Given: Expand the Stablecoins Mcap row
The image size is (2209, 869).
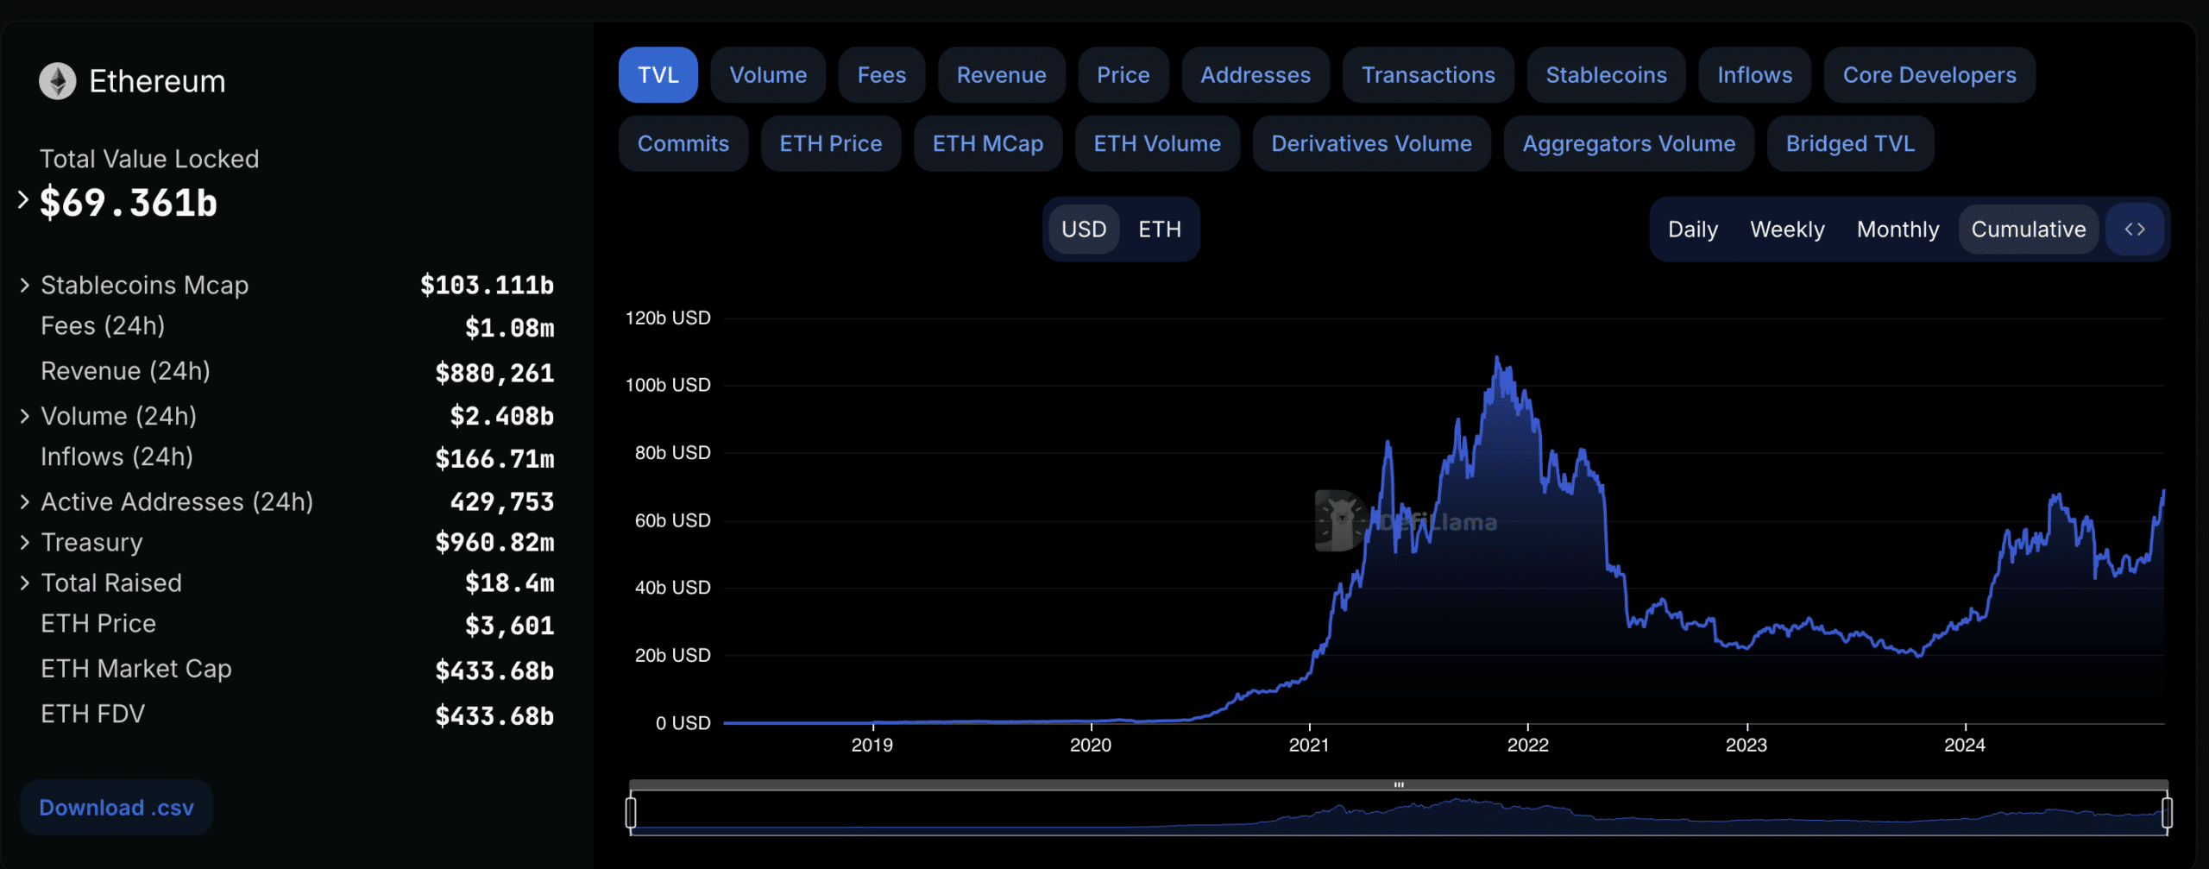Looking at the screenshot, I should pyautogui.click(x=24, y=285).
